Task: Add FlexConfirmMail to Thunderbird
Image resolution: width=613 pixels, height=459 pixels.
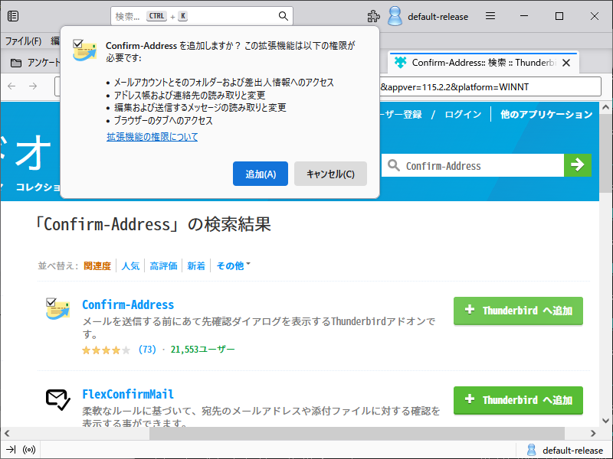Action: click(x=518, y=400)
